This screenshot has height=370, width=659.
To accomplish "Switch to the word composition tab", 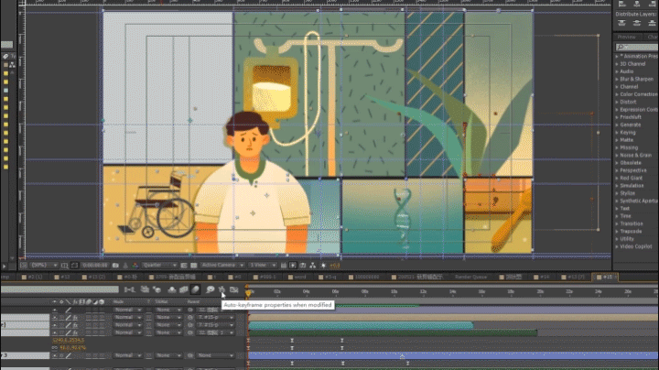I will pos(297,277).
